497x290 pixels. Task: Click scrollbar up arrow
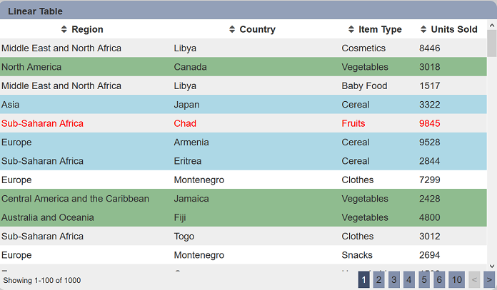(492, 25)
